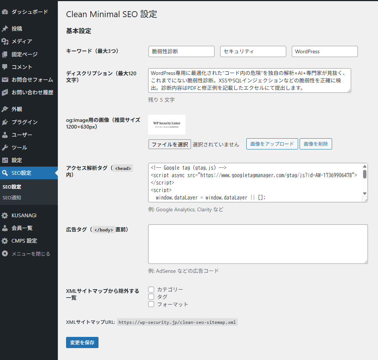Click into the ディスクリプション textarea

pyautogui.click(x=250, y=80)
